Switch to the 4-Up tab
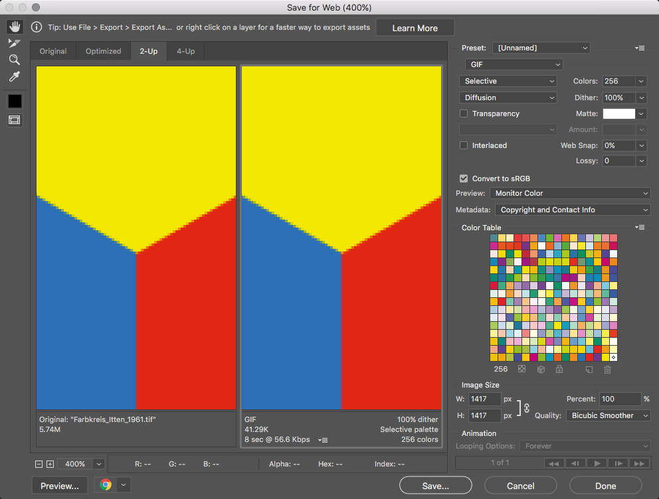 pyautogui.click(x=185, y=51)
